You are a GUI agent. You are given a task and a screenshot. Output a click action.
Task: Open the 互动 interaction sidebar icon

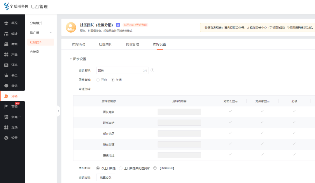tap(6, 127)
